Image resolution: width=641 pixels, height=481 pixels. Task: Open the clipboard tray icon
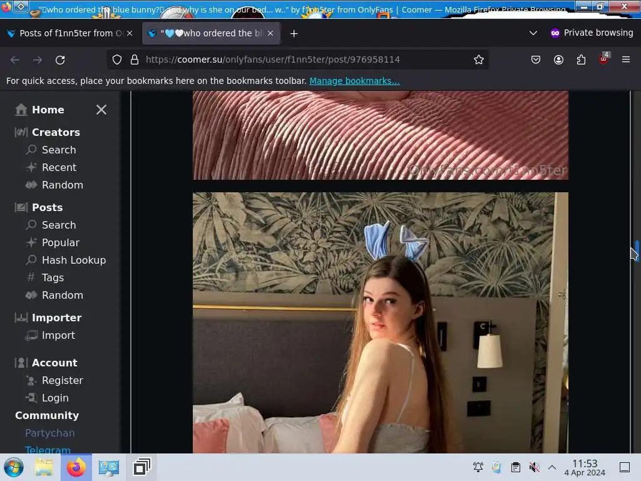(516, 467)
